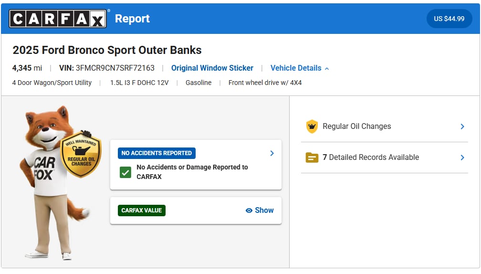The height and width of the screenshot is (274, 481).
Task: Click the CARFAX Value badge
Action: [141, 211]
